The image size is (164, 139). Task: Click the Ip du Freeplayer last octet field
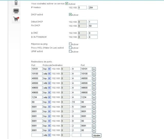tap(93, 37)
